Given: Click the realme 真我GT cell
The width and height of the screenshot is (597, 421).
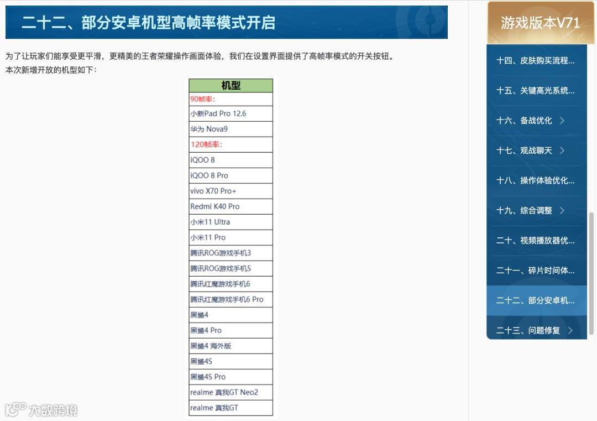Looking at the screenshot, I should [231, 408].
